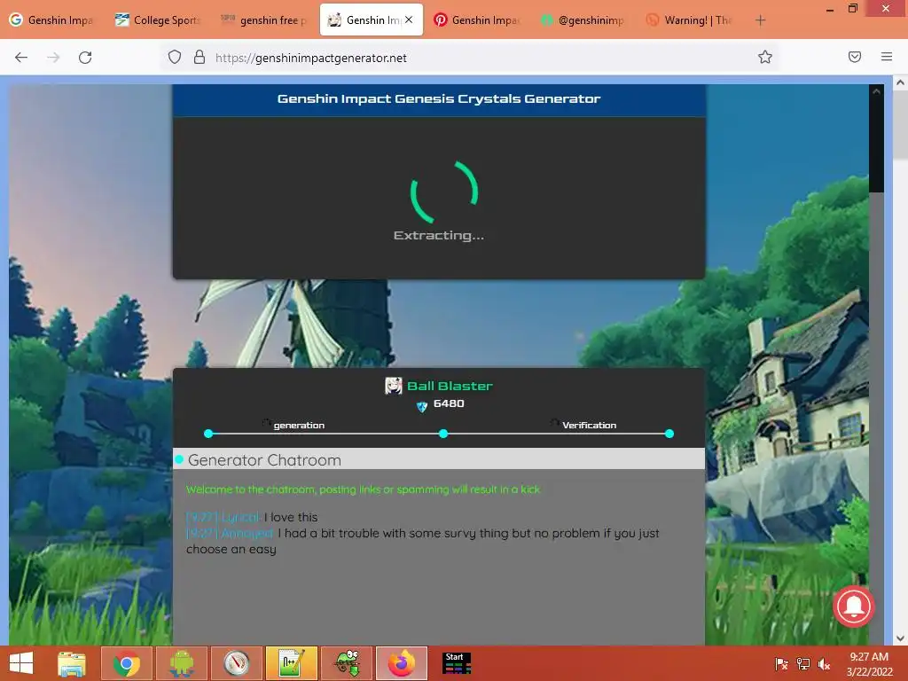The width and height of the screenshot is (908, 681).
Task: Click the 6480 crystals value
Action: (449, 403)
